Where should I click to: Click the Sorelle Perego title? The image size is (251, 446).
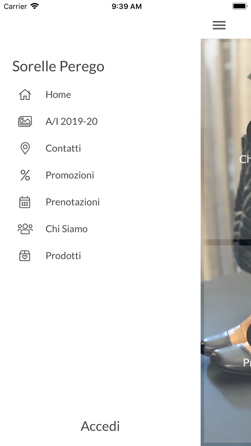tap(58, 66)
